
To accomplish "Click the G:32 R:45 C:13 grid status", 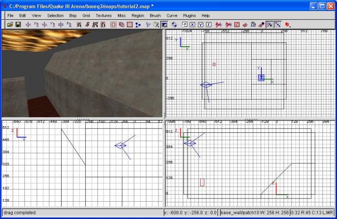I will click(312, 213).
